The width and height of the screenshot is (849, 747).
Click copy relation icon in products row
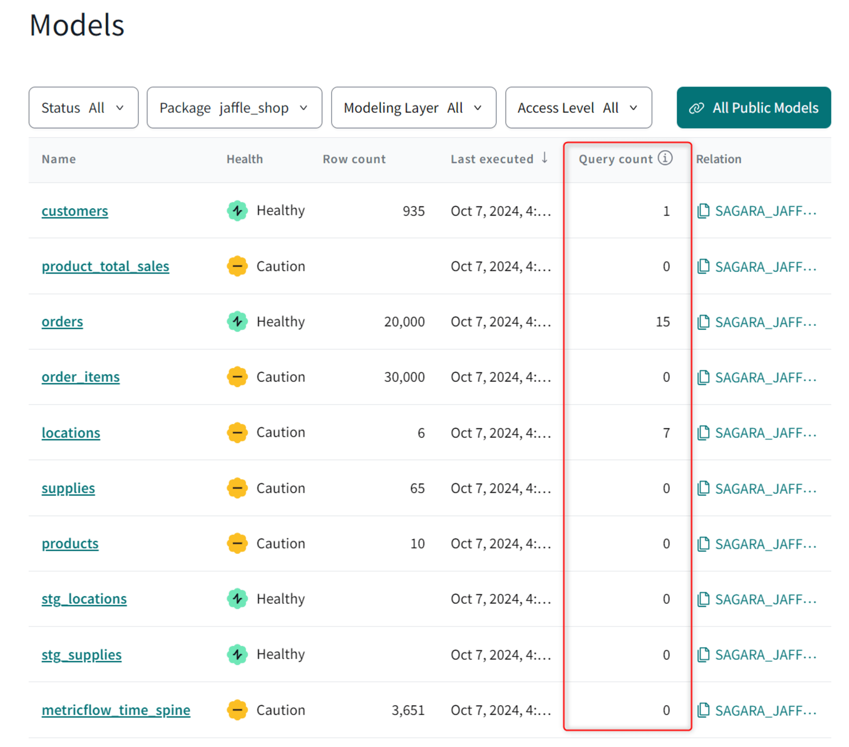703,544
